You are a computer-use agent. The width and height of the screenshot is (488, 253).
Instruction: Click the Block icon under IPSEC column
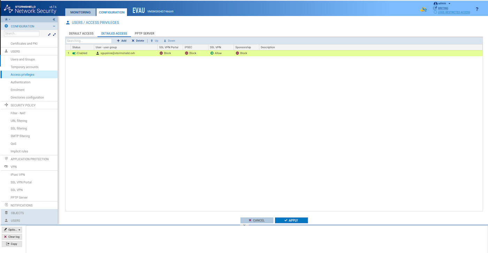(186, 53)
